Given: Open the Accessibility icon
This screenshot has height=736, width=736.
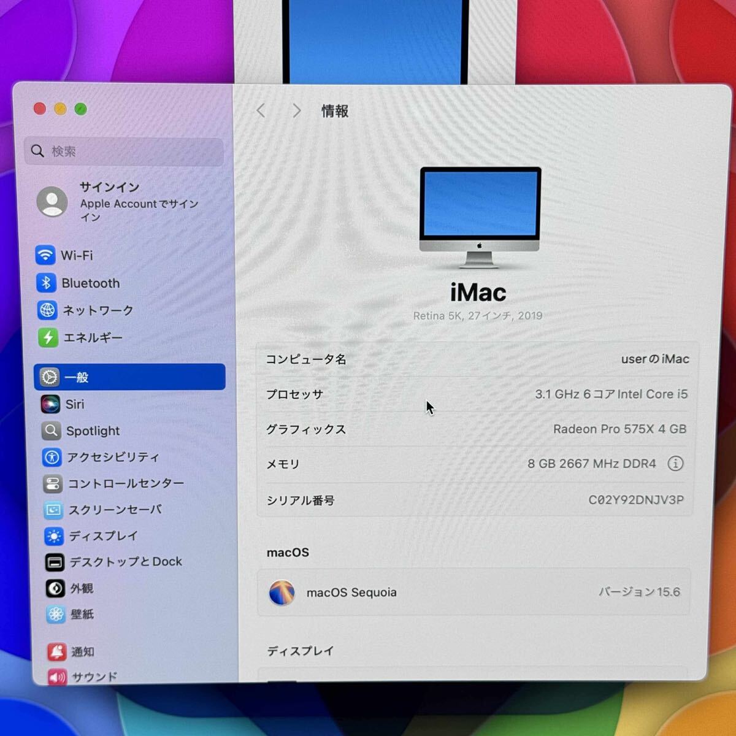Looking at the screenshot, I should tap(52, 457).
